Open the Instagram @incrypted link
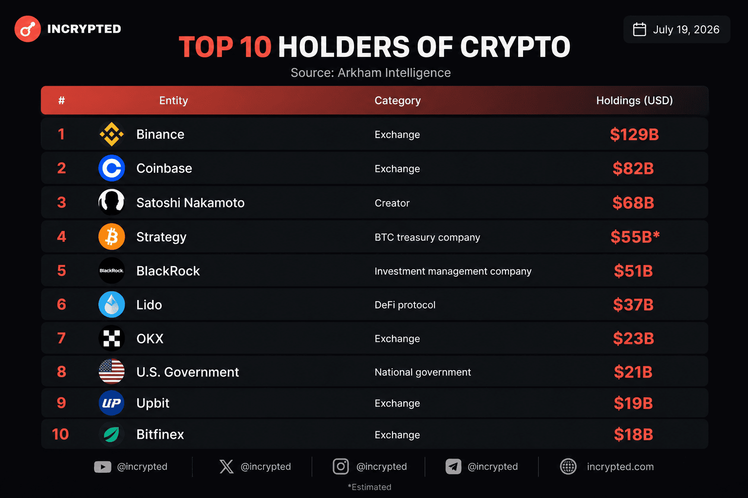 [370, 467]
